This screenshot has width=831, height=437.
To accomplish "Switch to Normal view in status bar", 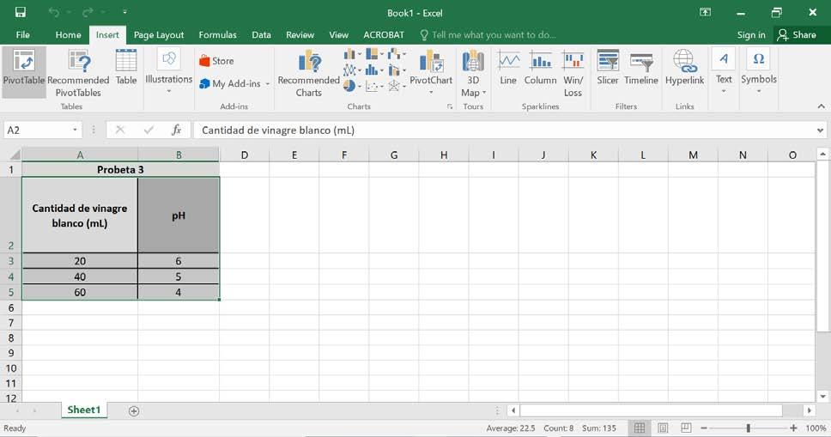I will (x=640, y=428).
